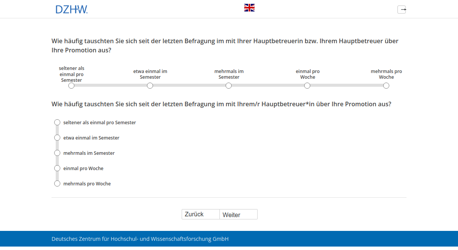Select the rightmost slider point 'mehrmals pro Woche'
This screenshot has height=250, width=458.
click(386, 86)
